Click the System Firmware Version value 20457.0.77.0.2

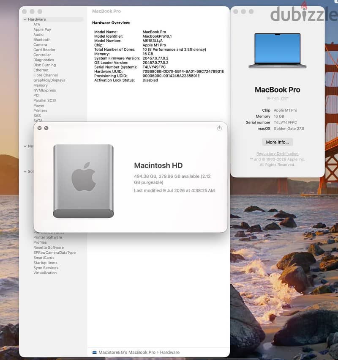click(x=155, y=58)
